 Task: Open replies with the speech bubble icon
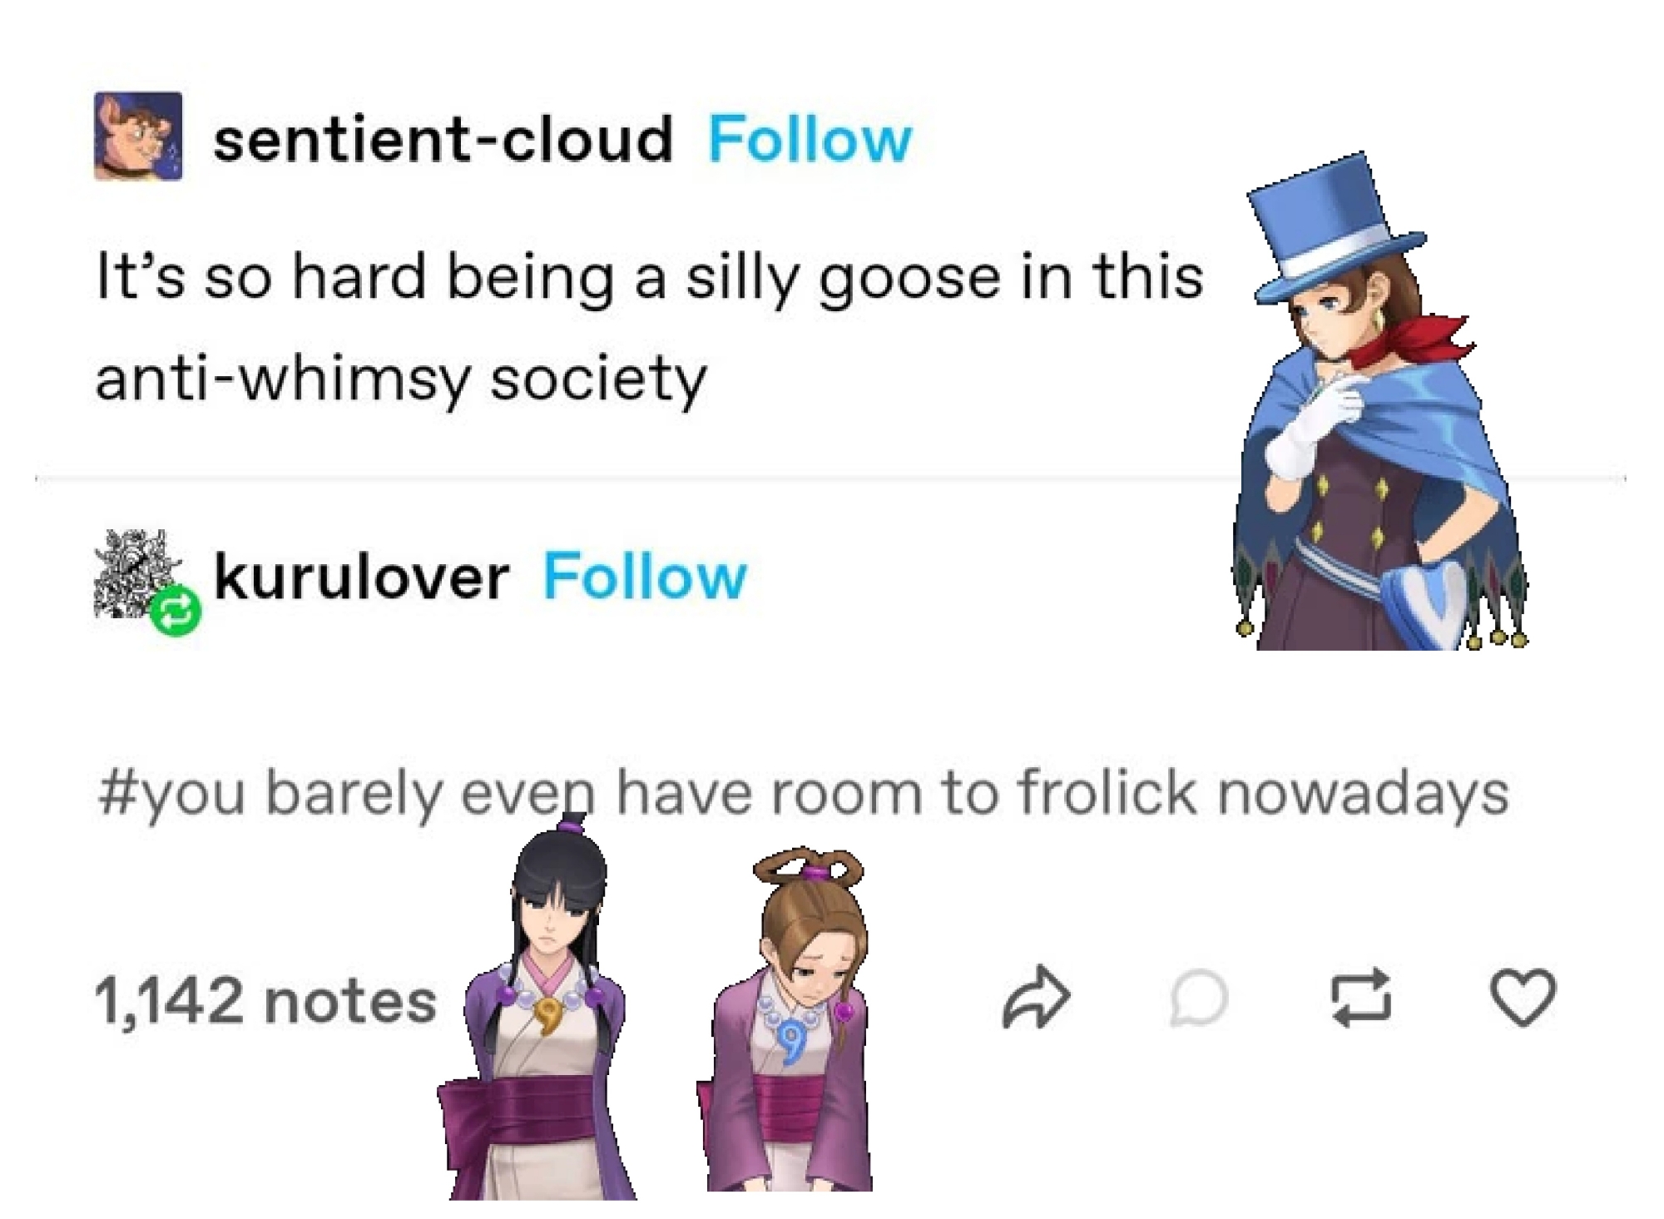point(1199,997)
